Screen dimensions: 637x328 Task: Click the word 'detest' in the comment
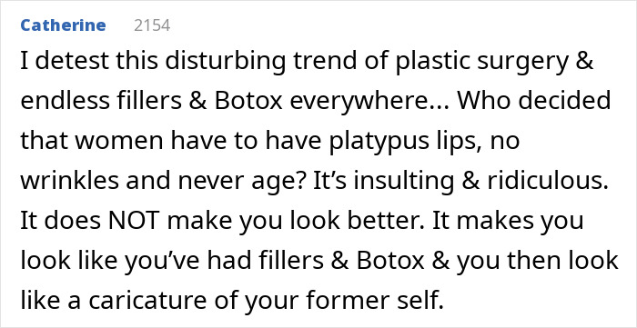75,61
